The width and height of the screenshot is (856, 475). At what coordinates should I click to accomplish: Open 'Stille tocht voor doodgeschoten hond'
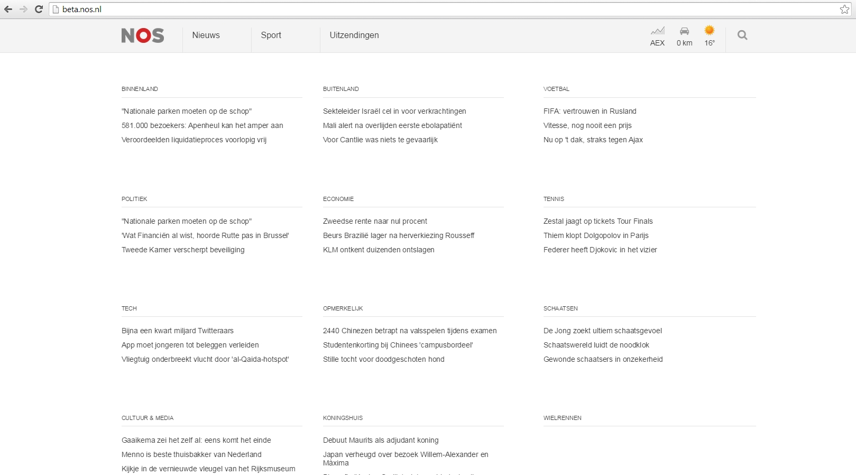[383, 359]
